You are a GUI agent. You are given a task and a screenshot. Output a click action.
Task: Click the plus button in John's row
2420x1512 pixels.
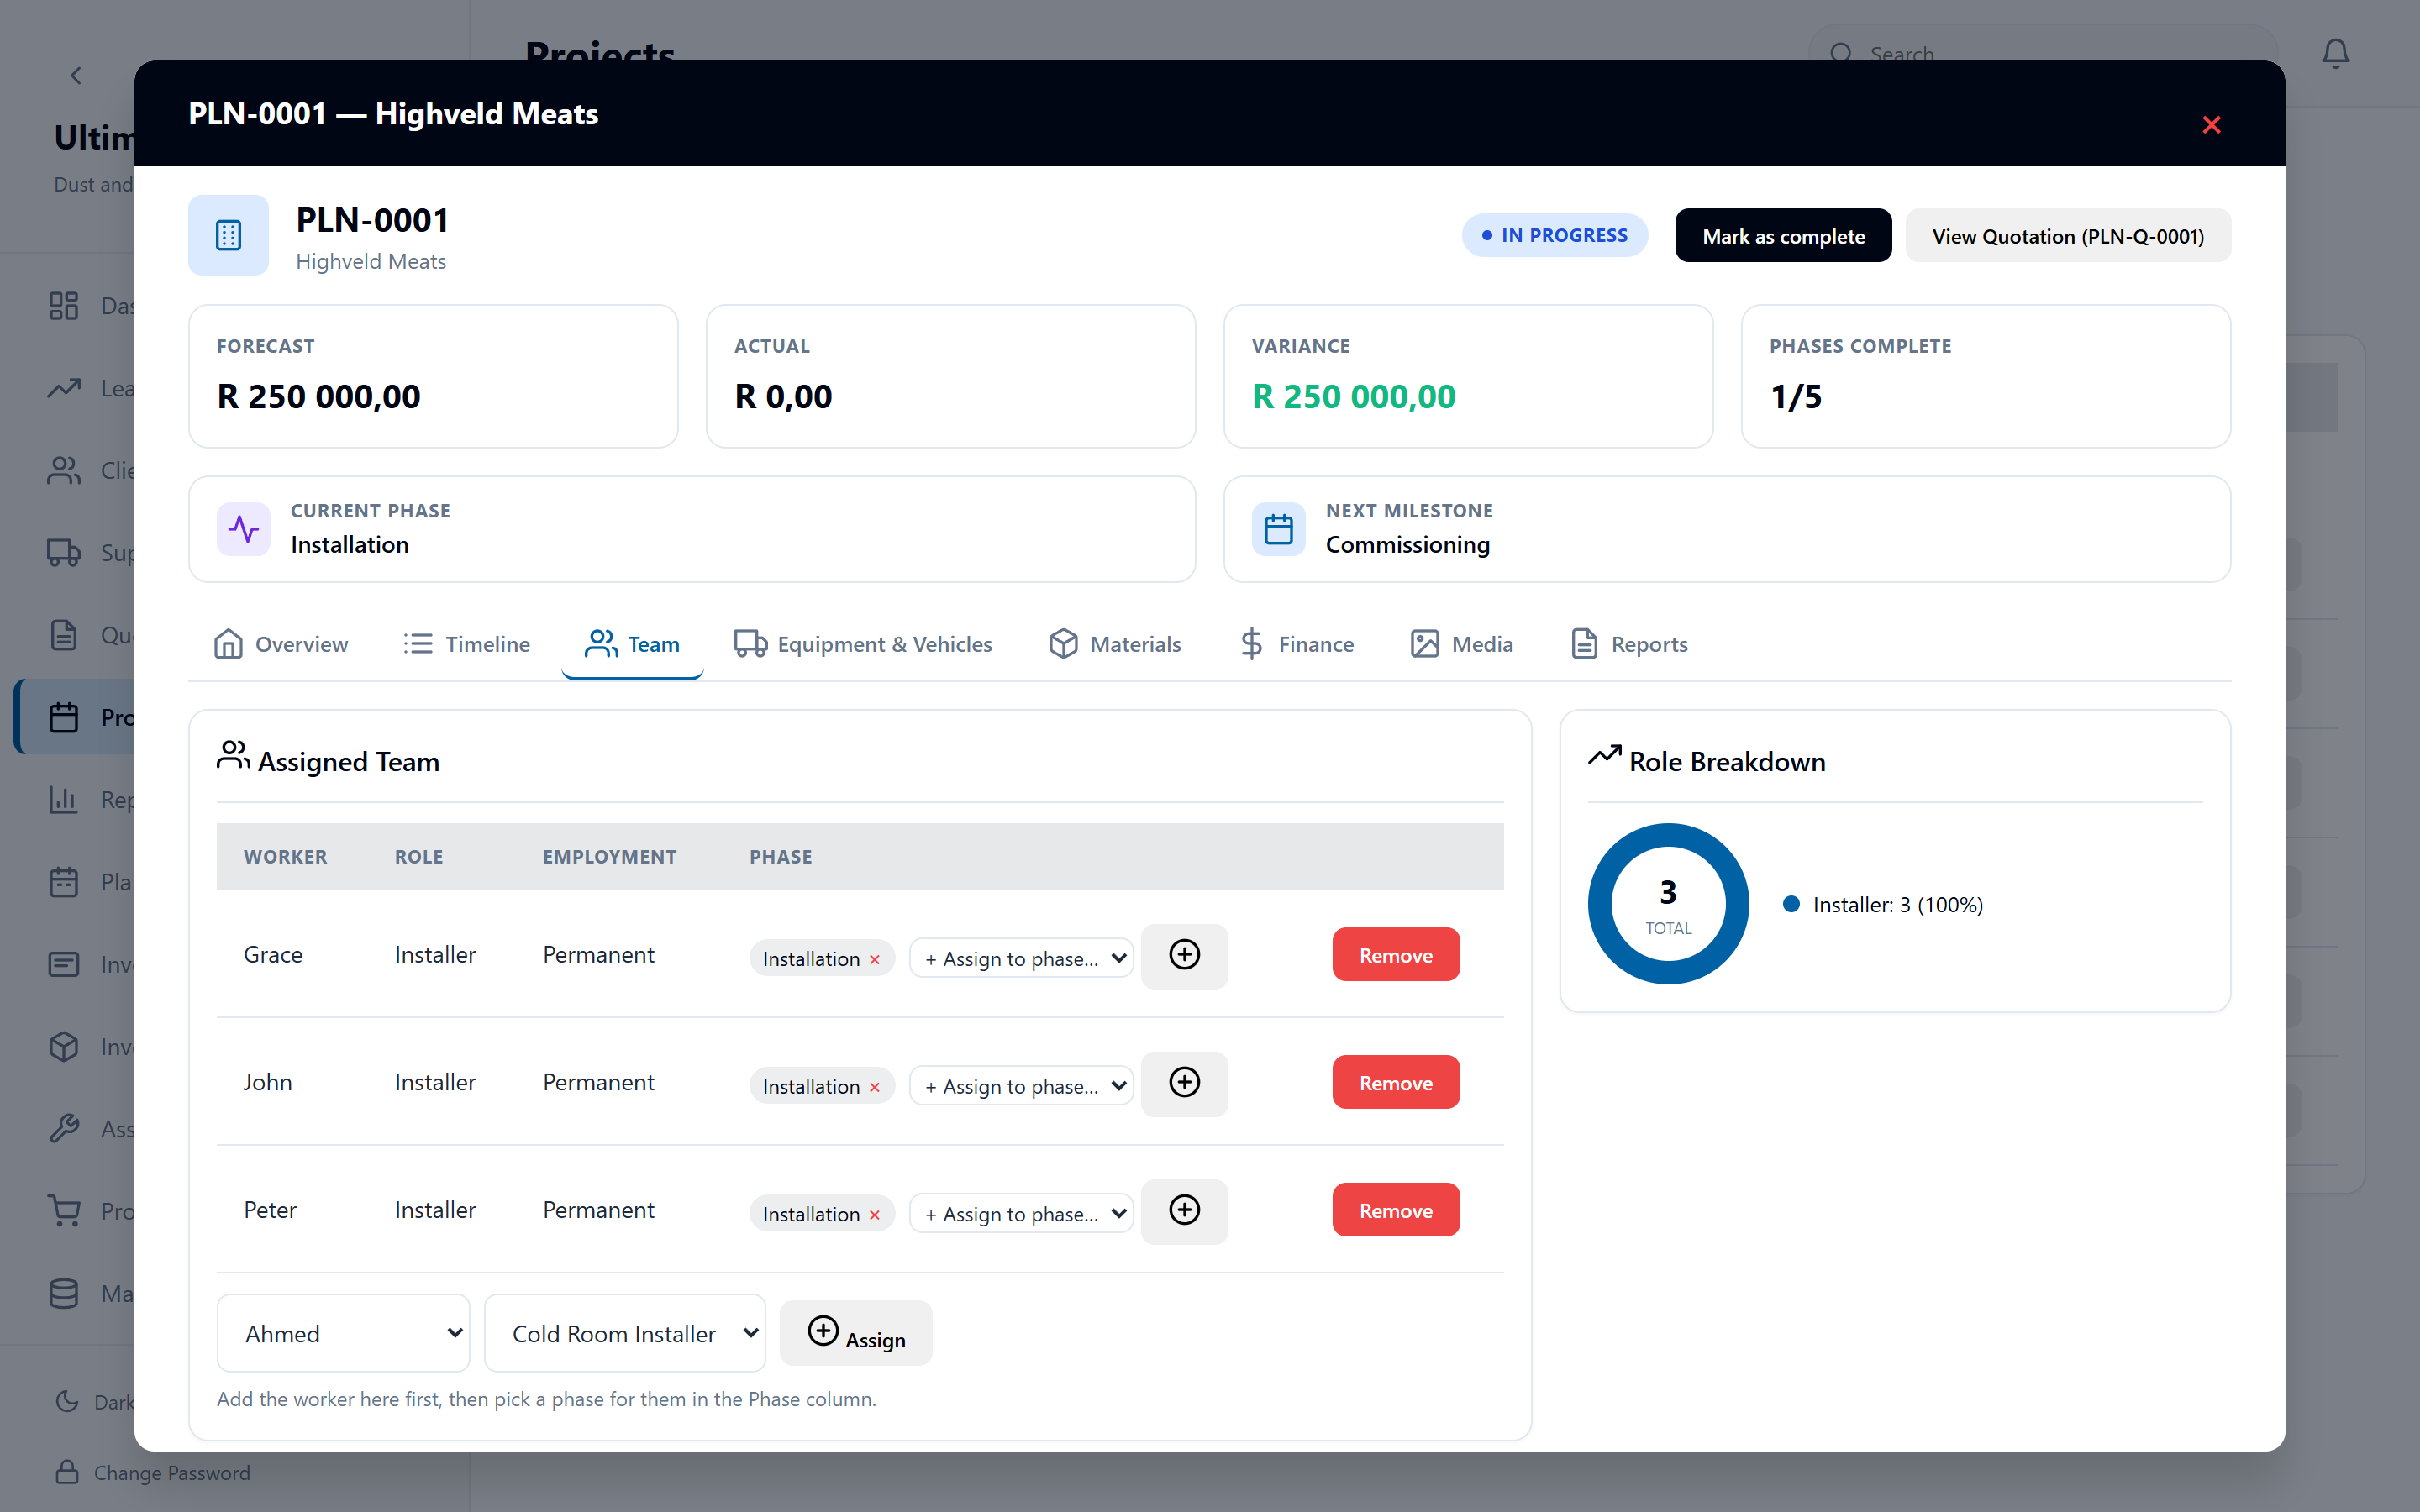[1184, 1083]
